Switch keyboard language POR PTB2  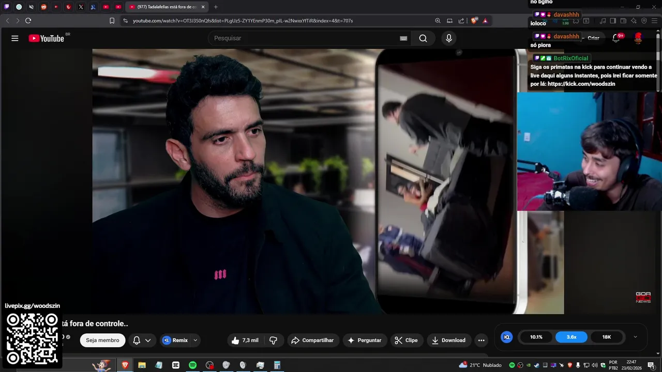click(x=613, y=365)
